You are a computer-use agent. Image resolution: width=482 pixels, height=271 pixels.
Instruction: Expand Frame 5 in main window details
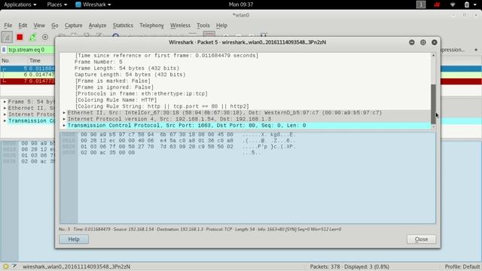tap(5, 102)
